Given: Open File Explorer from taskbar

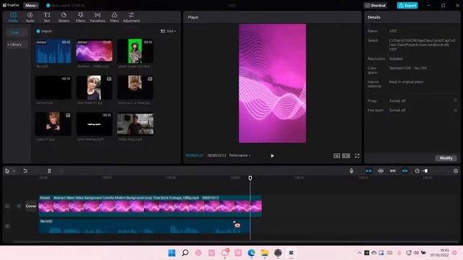Looking at the screenshot, I should (x=265, y=253).
